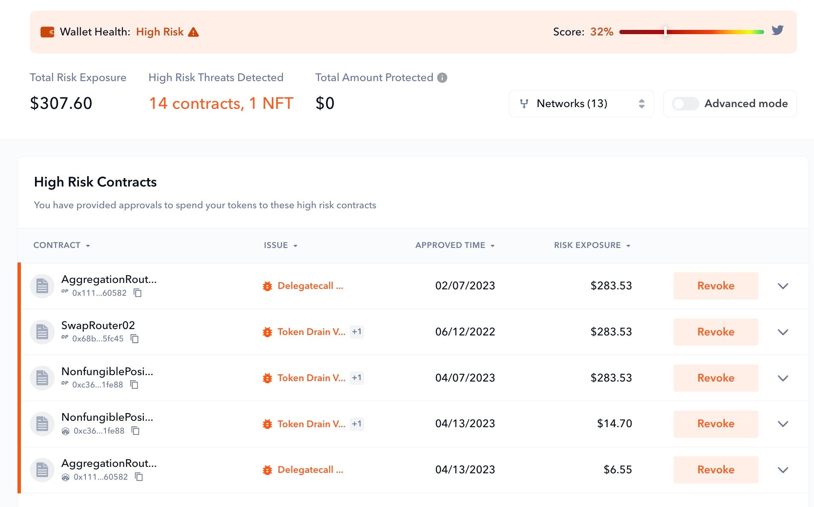Expand the $14.70 NonfungiblePosi row
Image resolution: width=814 pixels, height=507 pixels.
pos(782,424)
